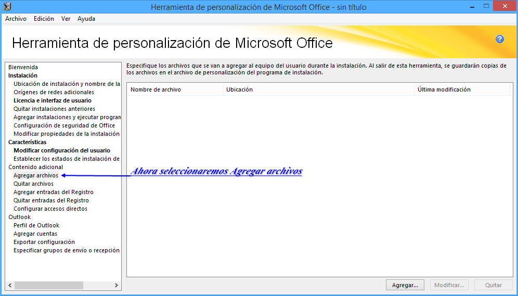Sort by Última modificación column header
Viewport: 518px width, 296px height.
(462, 89)
